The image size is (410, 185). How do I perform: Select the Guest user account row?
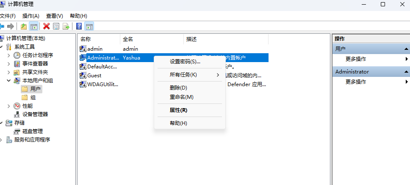pos(94,75)
